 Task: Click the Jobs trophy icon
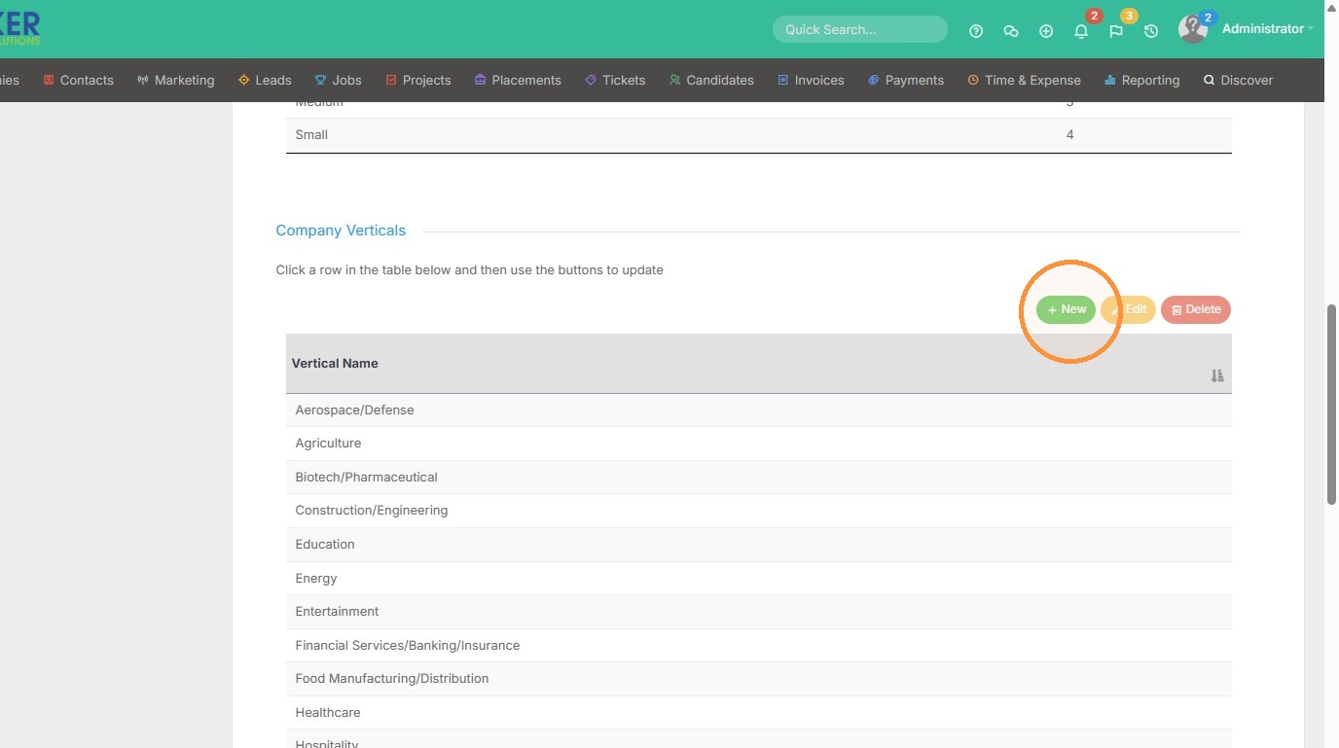click(x=320, y=80)
